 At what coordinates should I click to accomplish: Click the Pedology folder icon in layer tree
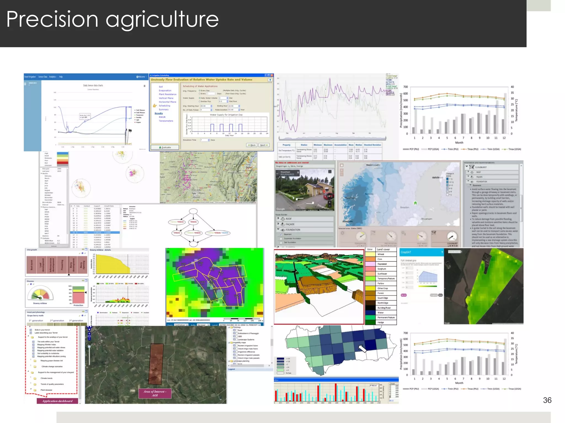pyautogui.click(x=231, y=327)
